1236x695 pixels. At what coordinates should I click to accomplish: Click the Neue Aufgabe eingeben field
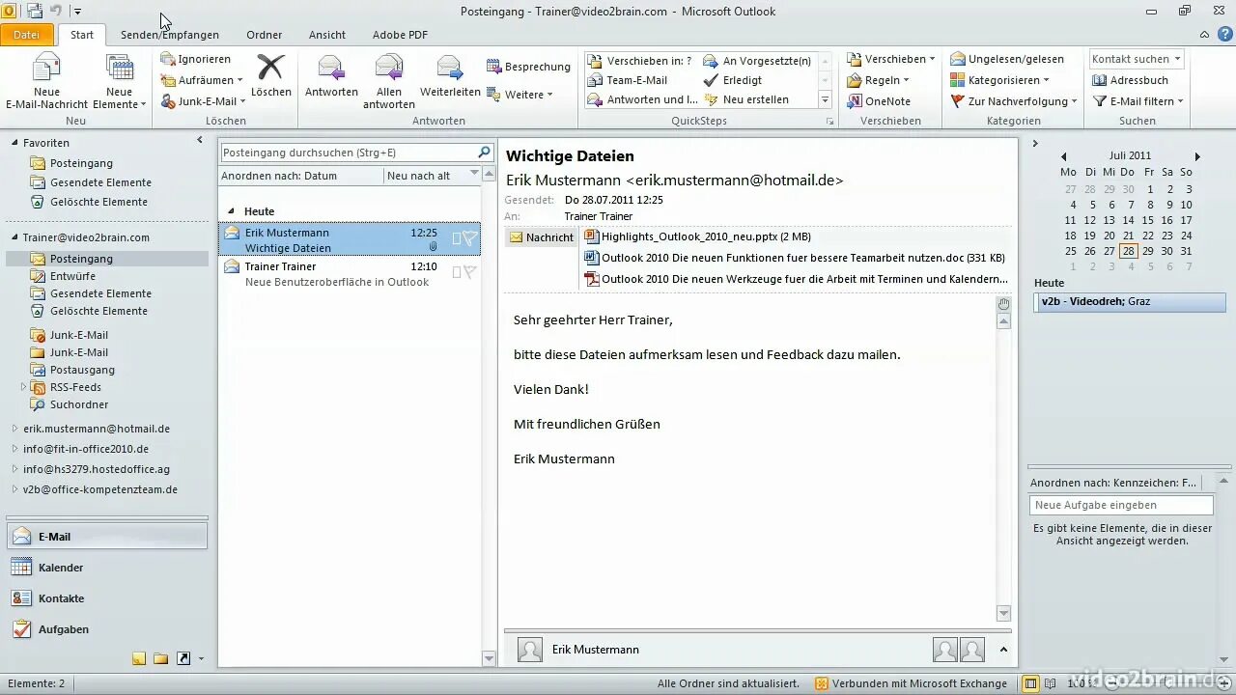pos(1121,505)
